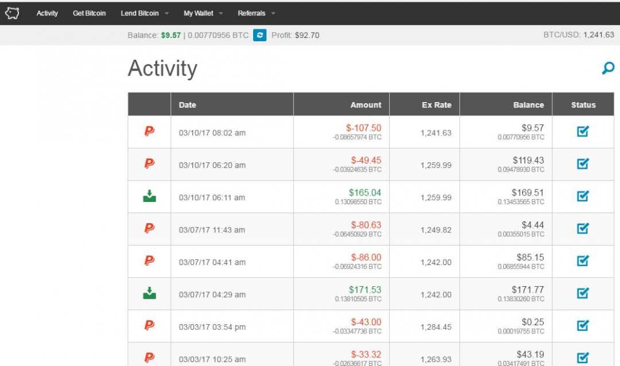Expand the Referrals dropdown menu
This screenshot has width=620, height=366.
(256, 13)
